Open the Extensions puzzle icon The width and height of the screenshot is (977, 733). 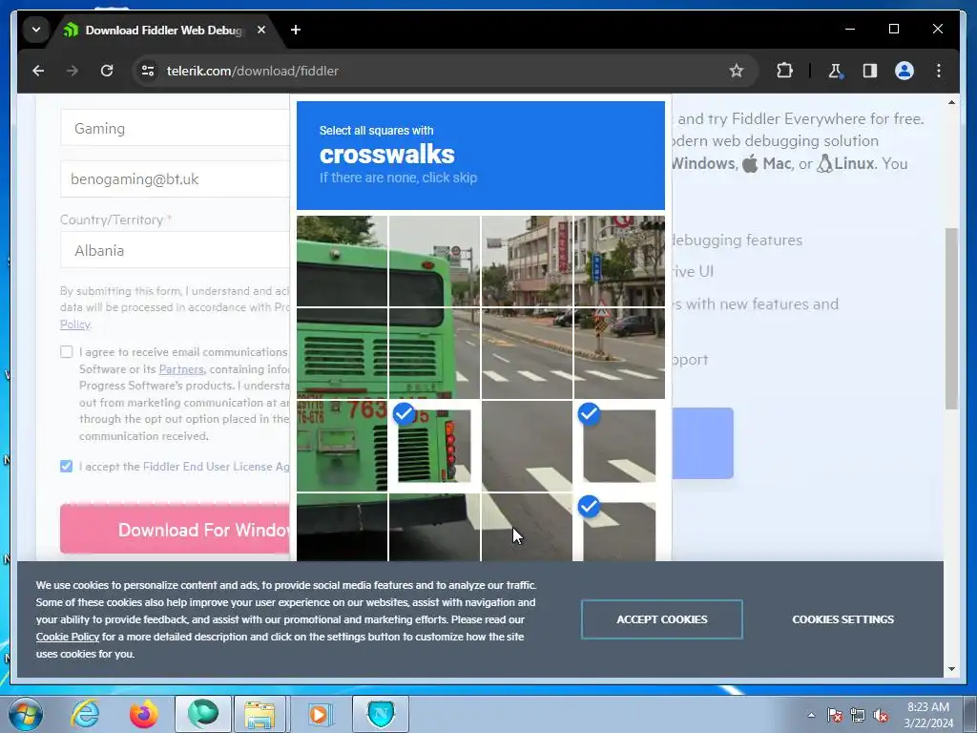(x=784, y=71)
